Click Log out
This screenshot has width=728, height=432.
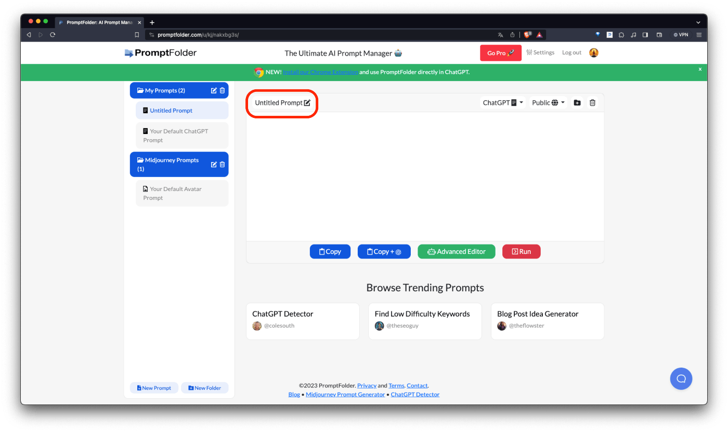[571, 52]
